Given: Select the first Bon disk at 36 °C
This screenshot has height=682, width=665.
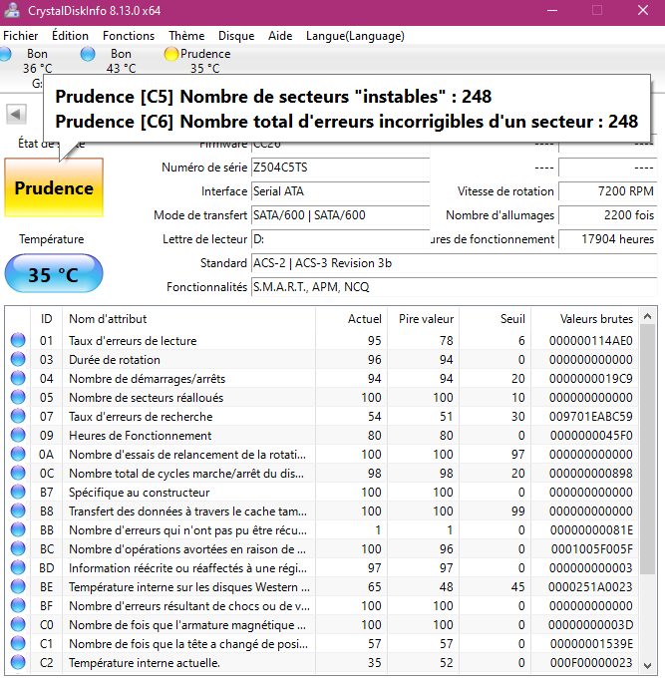Looking at the screenshot, I should coord(37,61).
